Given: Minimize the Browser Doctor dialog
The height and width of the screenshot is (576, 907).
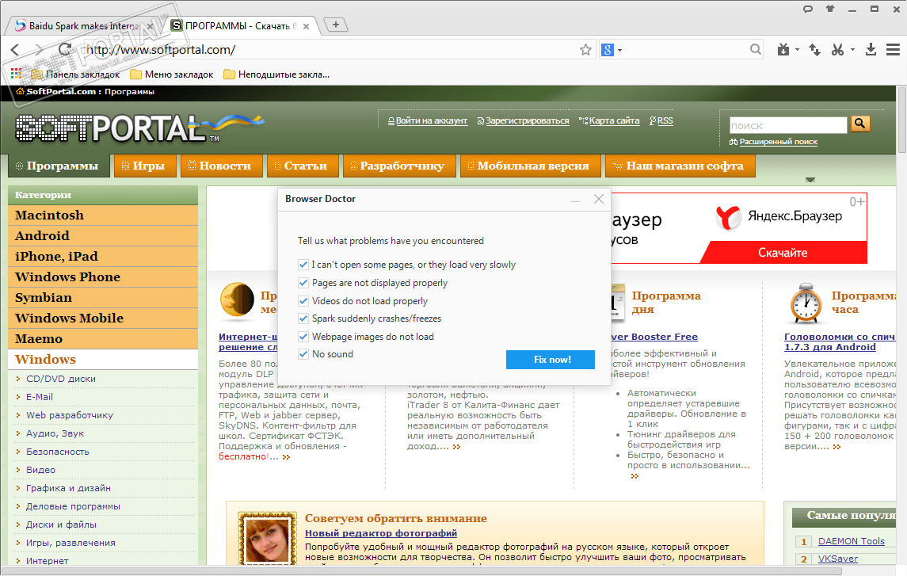Looking at the screenshot, I should [x=576, y=200].
